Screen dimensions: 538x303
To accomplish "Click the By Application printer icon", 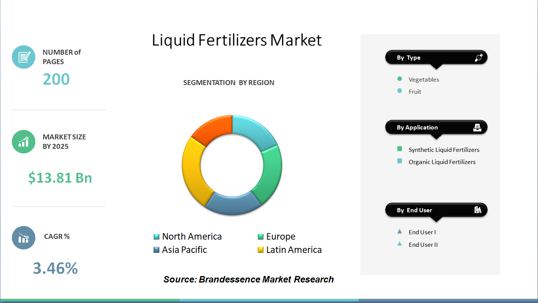I will coord(477,127).
